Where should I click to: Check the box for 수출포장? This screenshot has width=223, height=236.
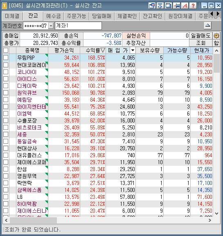coord(6,120)
